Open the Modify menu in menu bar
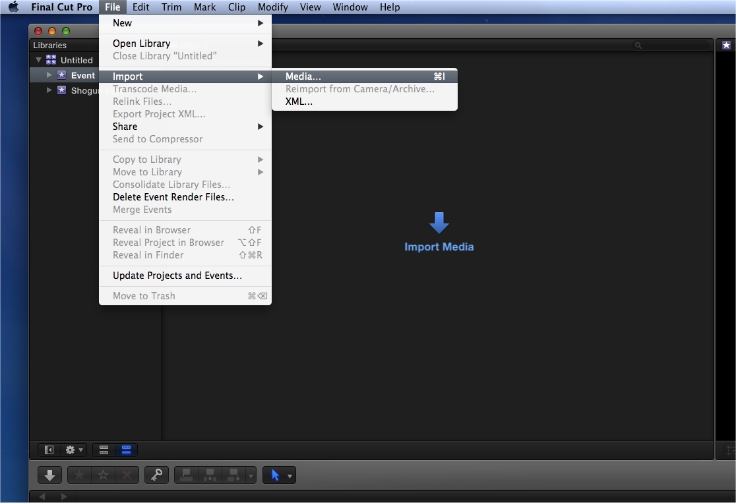 click(x=272, y=7)
